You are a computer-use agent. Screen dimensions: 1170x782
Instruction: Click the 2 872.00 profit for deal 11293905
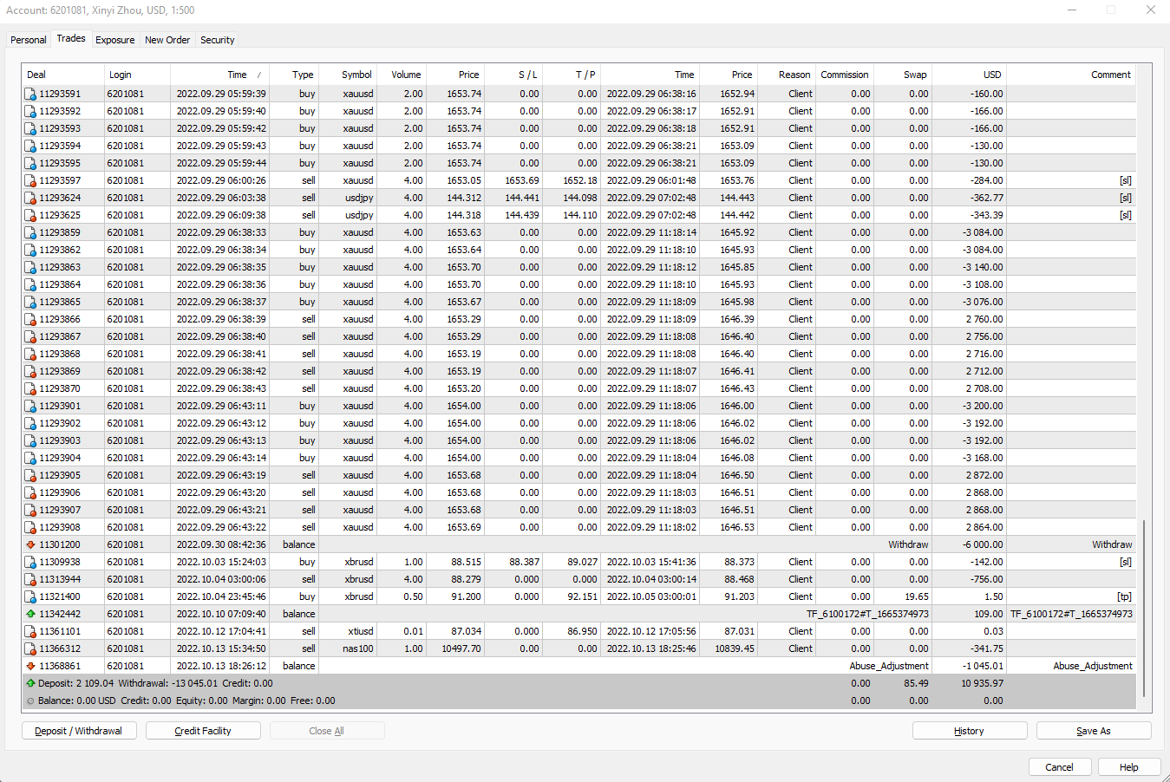point(984,475)
